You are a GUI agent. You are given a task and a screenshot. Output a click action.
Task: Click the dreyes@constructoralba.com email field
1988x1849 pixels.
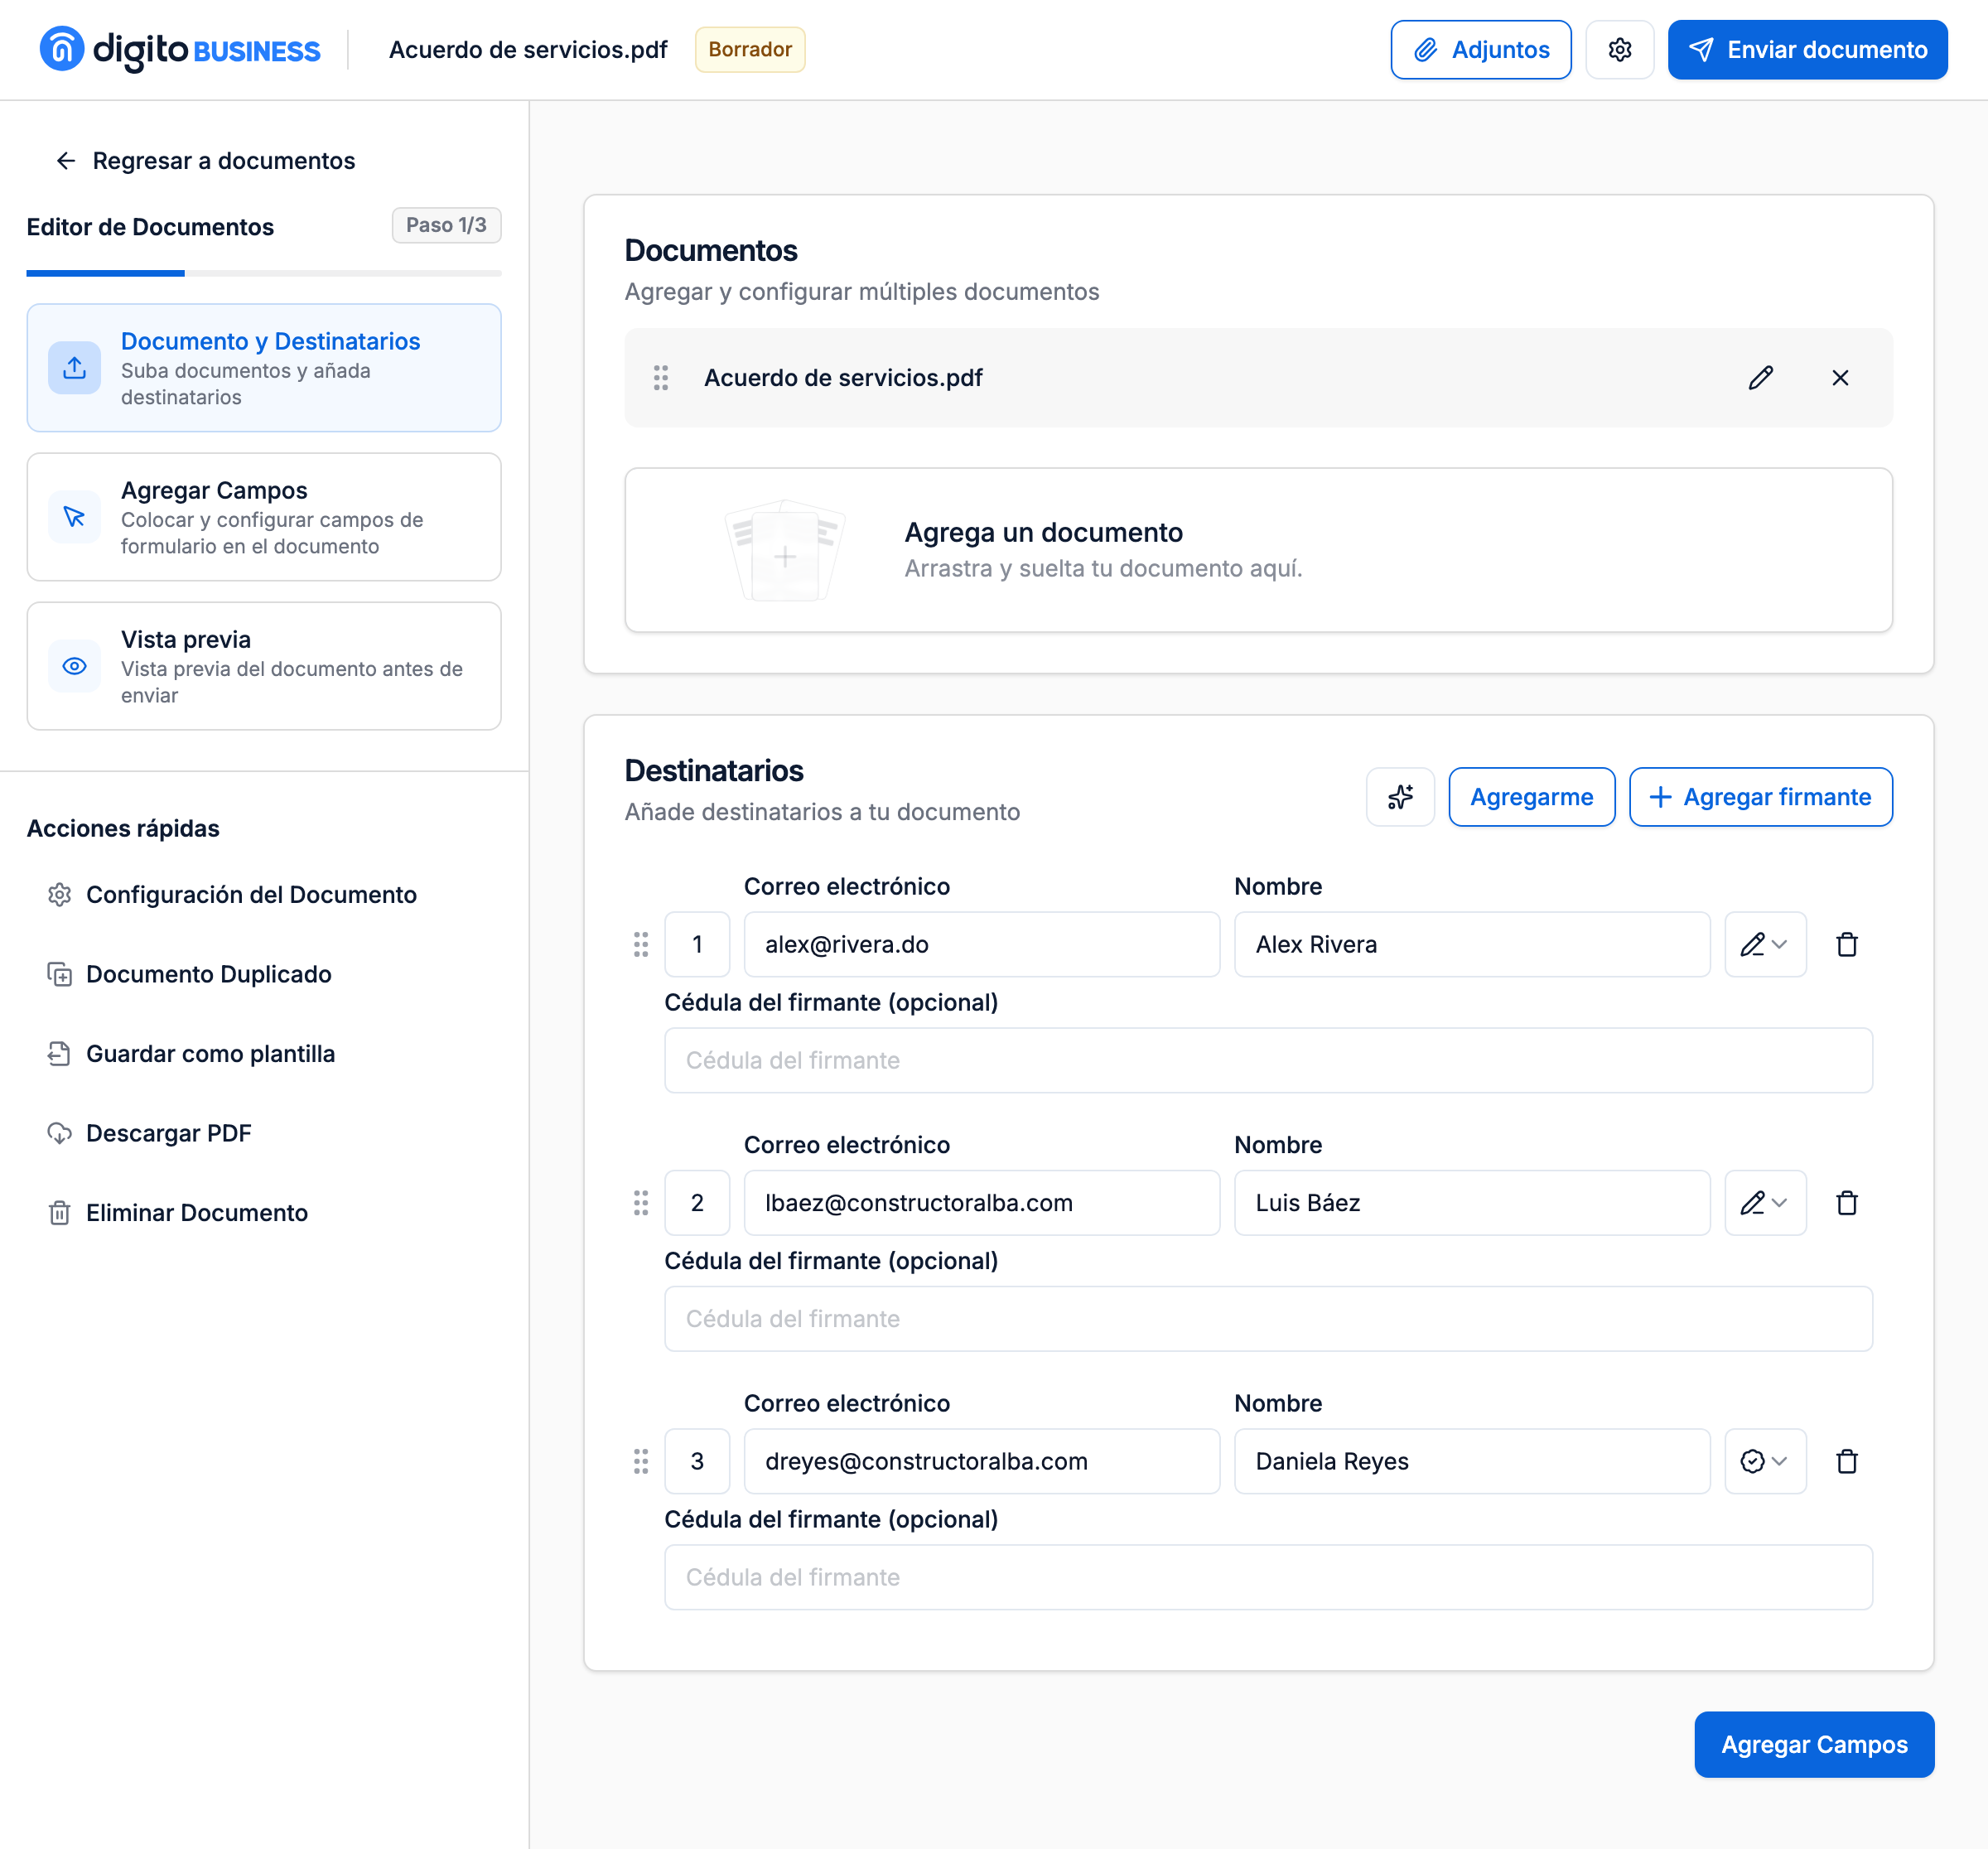981,1461
